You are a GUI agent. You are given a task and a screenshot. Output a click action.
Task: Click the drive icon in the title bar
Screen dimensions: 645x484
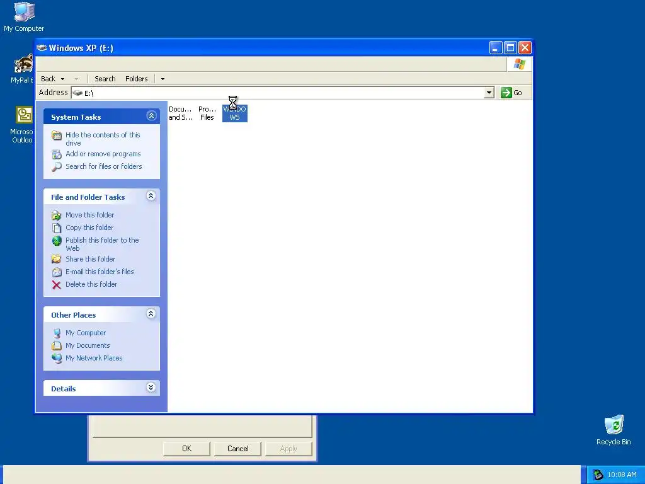(42, 48)
